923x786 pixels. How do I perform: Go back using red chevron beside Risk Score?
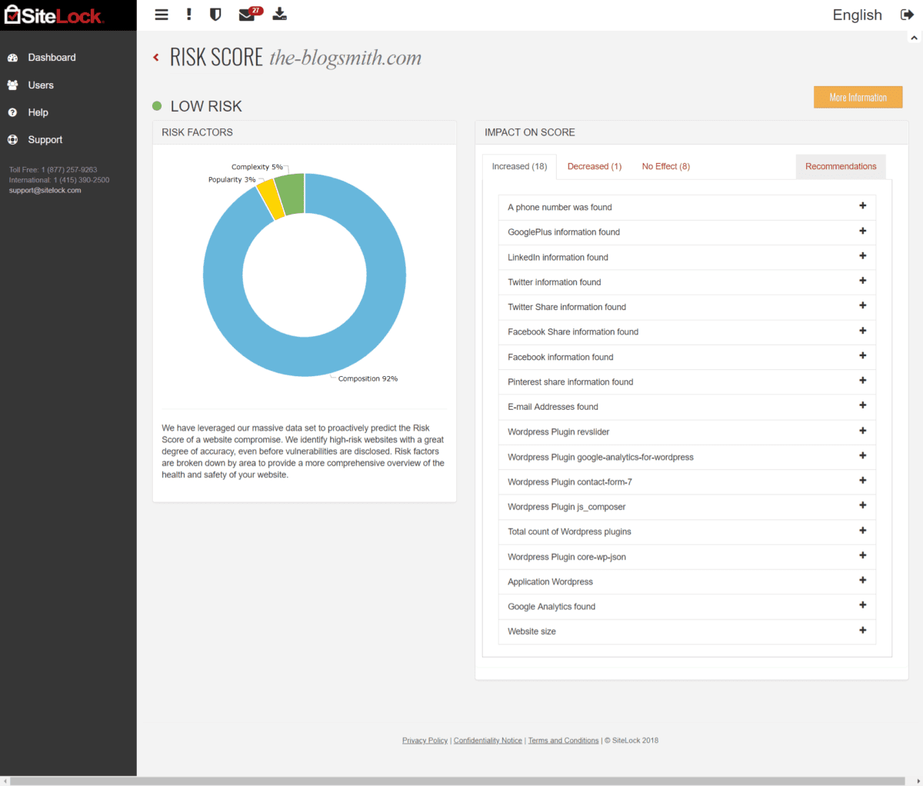pos(156,58)
